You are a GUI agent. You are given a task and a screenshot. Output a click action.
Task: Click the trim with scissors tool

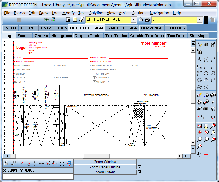click(x=213, y=117)
